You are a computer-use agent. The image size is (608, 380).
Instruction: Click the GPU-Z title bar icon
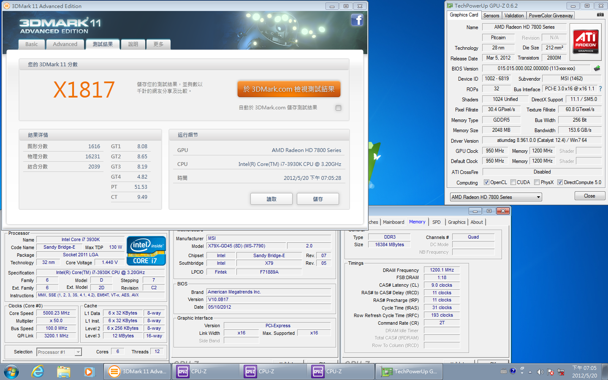(x=450, y=5)
